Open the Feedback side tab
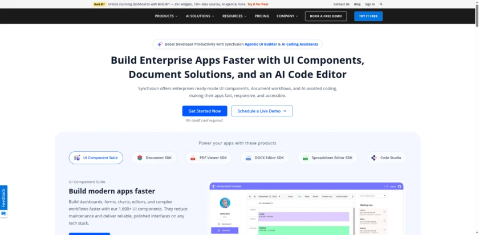 click(3, 198)
